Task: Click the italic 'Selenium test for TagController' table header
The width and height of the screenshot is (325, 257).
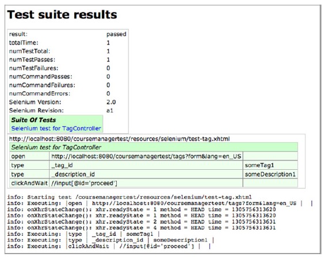Action: tap(154, 147)
